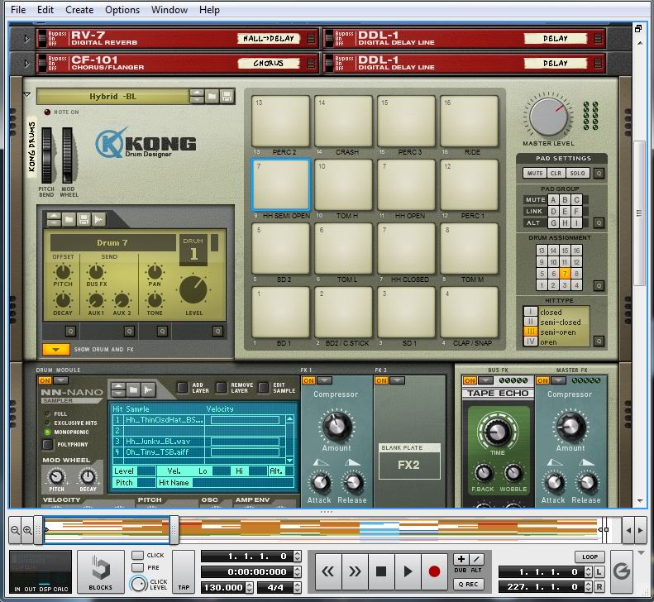The height and width of the screenshot is (602, 654).
Task: Click the Solo button in Pad Settings
Action: tap(578, 173)
